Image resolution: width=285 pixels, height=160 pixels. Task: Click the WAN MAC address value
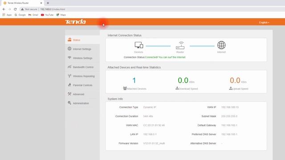pos(154,125)
